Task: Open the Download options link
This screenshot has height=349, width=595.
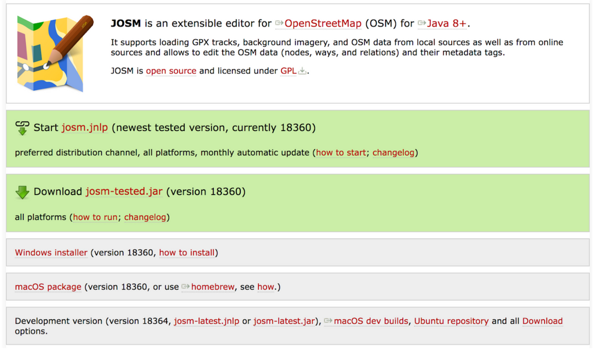Action: coord(543,321)
